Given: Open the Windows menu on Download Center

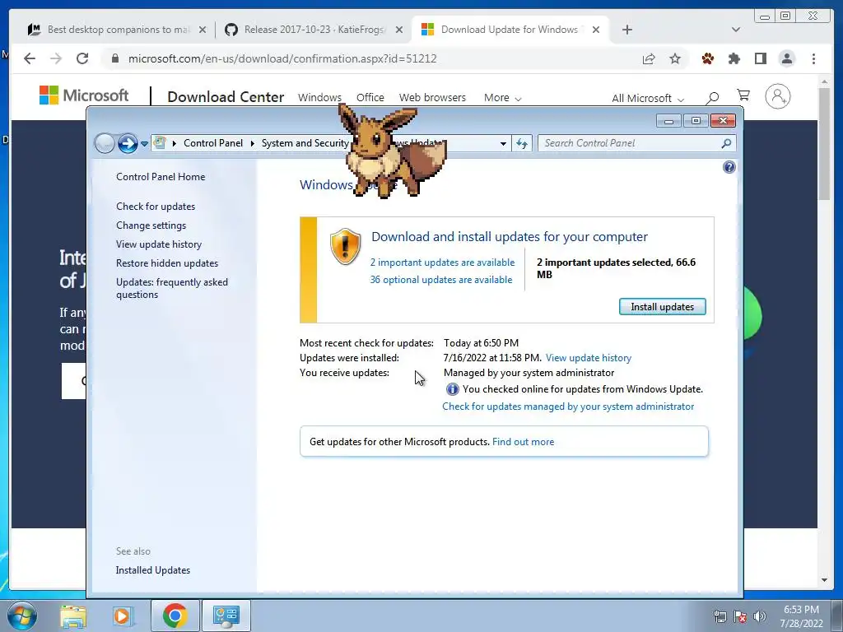Looking at the screenshot, I should pyautogui.click(x=320, y=98).
